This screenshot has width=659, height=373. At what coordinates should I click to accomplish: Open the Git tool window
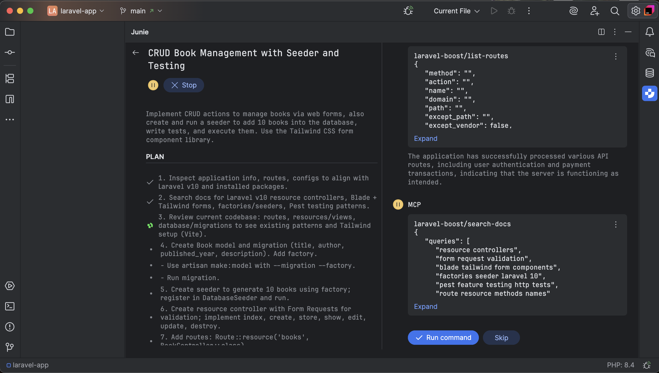coord(10,347)
